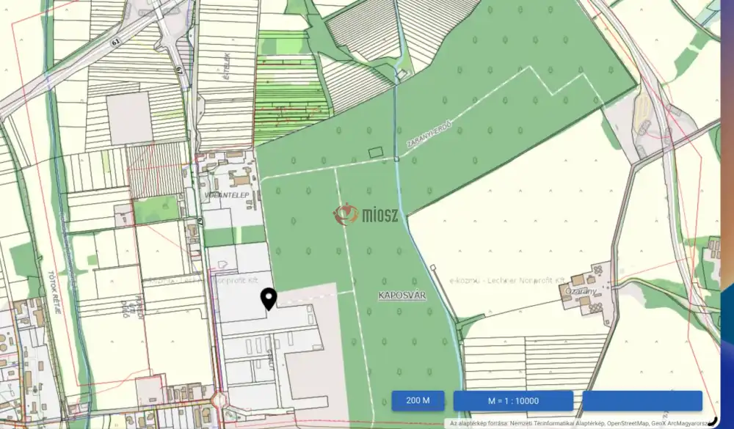Click the MIOSZ logo watermark
Viewport: 734px width, 429px height.
[x=366, y=214]
